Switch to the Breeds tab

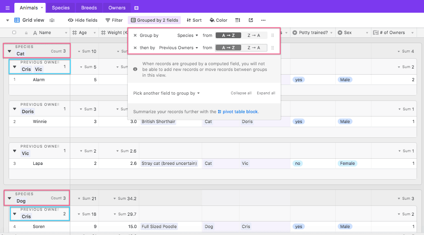89,8
